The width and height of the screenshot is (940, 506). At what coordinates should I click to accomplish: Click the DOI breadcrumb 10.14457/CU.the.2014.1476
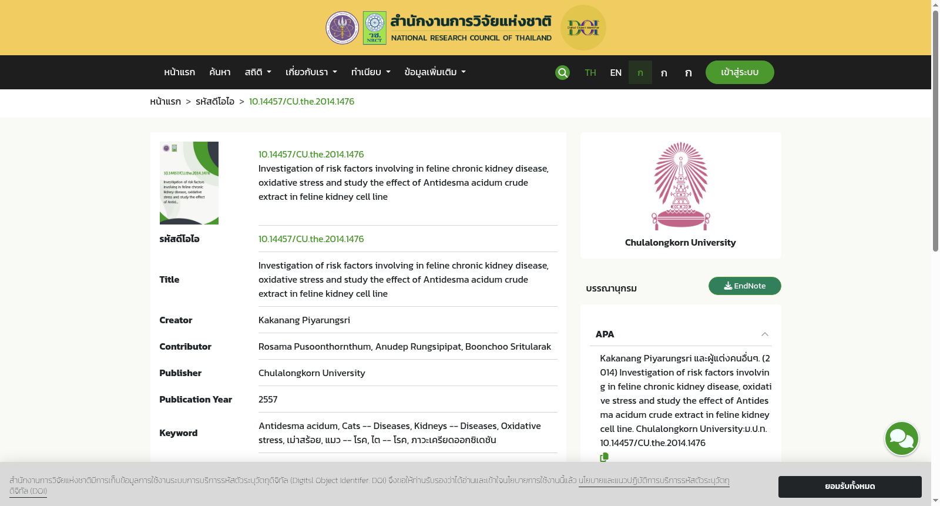(x=301, y=102)
